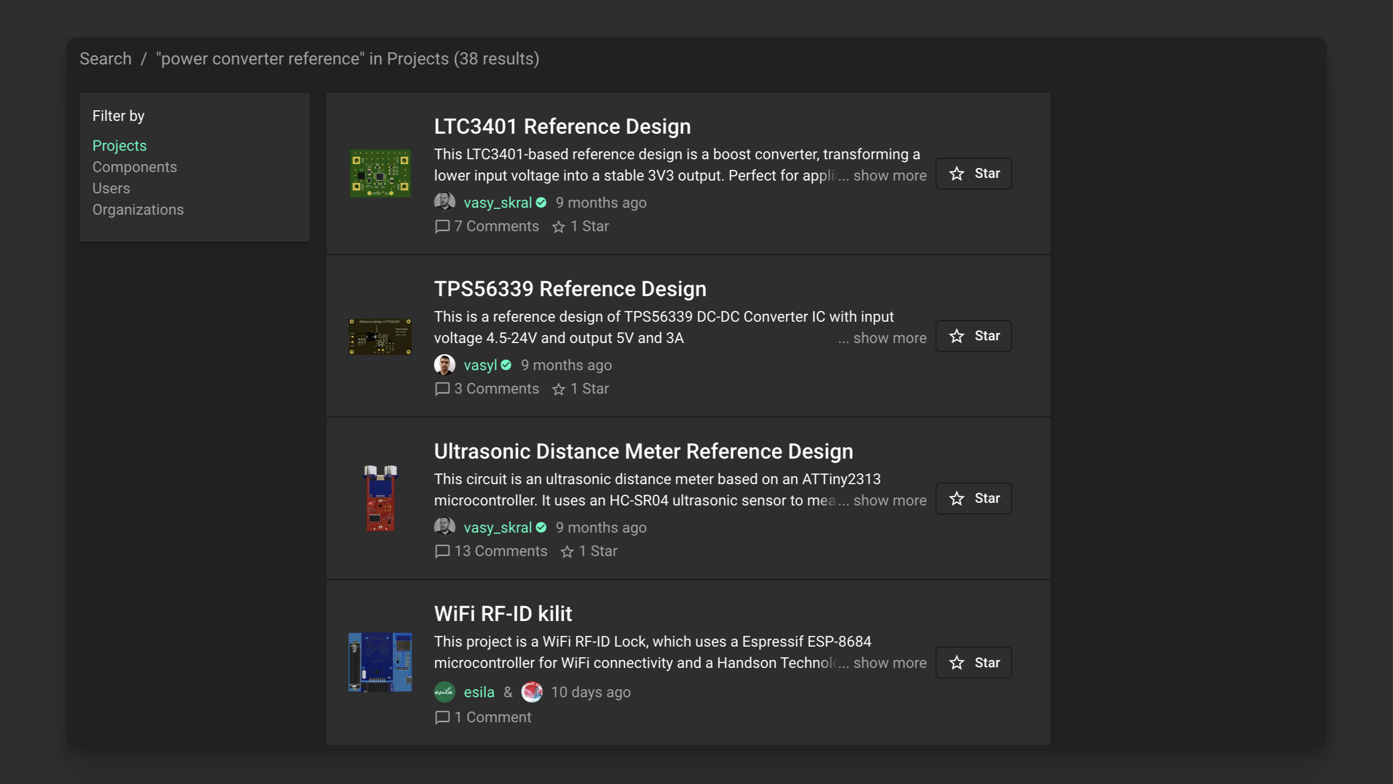Click the comment icon beside 3 Comments
This screenshot has height=784, width=1393.
pos(442,388)
